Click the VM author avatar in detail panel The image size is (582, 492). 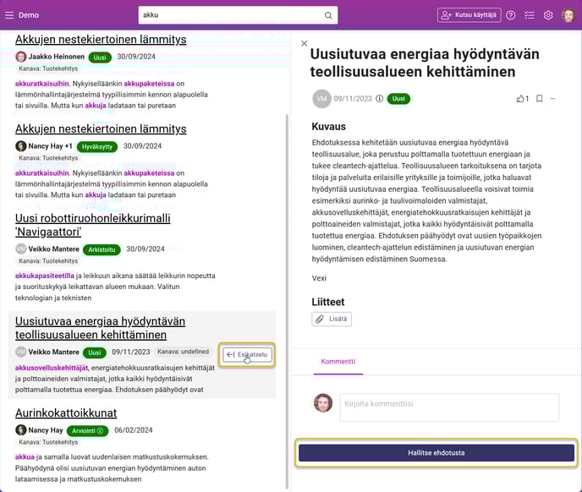click(x=321, y=99)
